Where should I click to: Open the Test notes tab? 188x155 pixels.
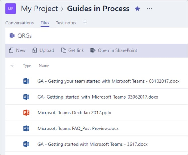[x=66, y=23]
